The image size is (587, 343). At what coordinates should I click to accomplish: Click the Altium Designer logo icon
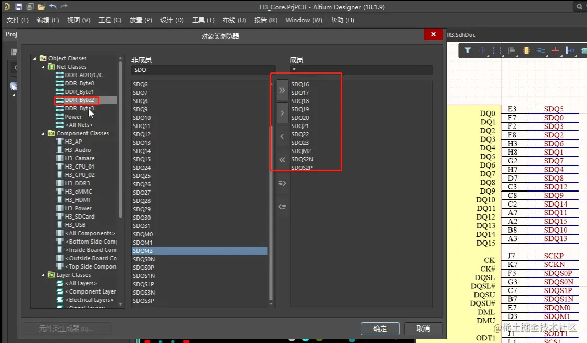(x=7, y=7)
